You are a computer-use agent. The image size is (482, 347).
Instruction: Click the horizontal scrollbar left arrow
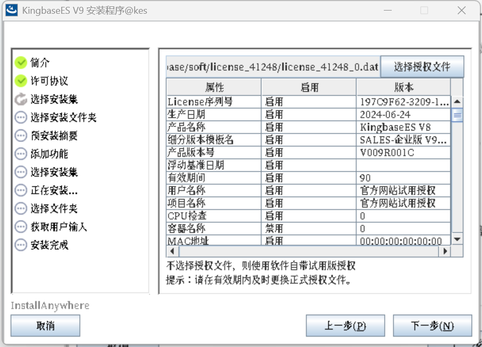pos(173,251)
